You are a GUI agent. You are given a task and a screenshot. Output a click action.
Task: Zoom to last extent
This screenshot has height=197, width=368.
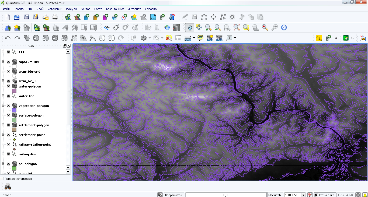point(265,27)
